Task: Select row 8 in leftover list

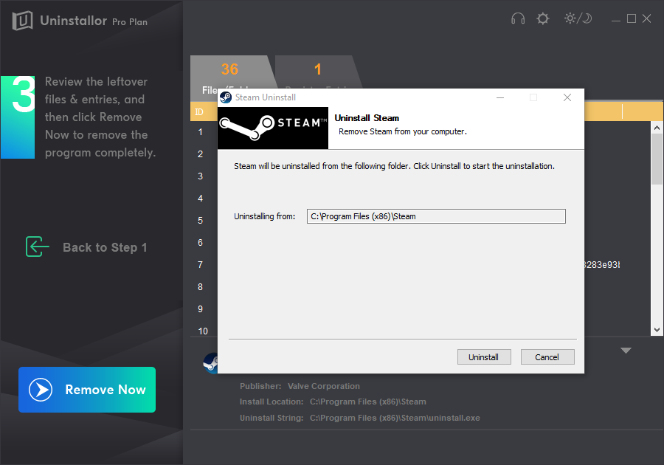Action: (x=200, y=286)
